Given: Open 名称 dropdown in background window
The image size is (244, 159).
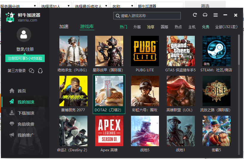Looking at the screenshot, I should (x=123, y=5).
